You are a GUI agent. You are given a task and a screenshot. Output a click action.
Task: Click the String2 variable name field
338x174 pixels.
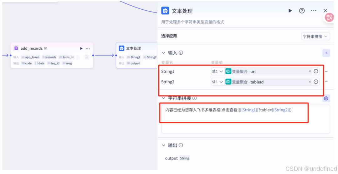(168, 82)
